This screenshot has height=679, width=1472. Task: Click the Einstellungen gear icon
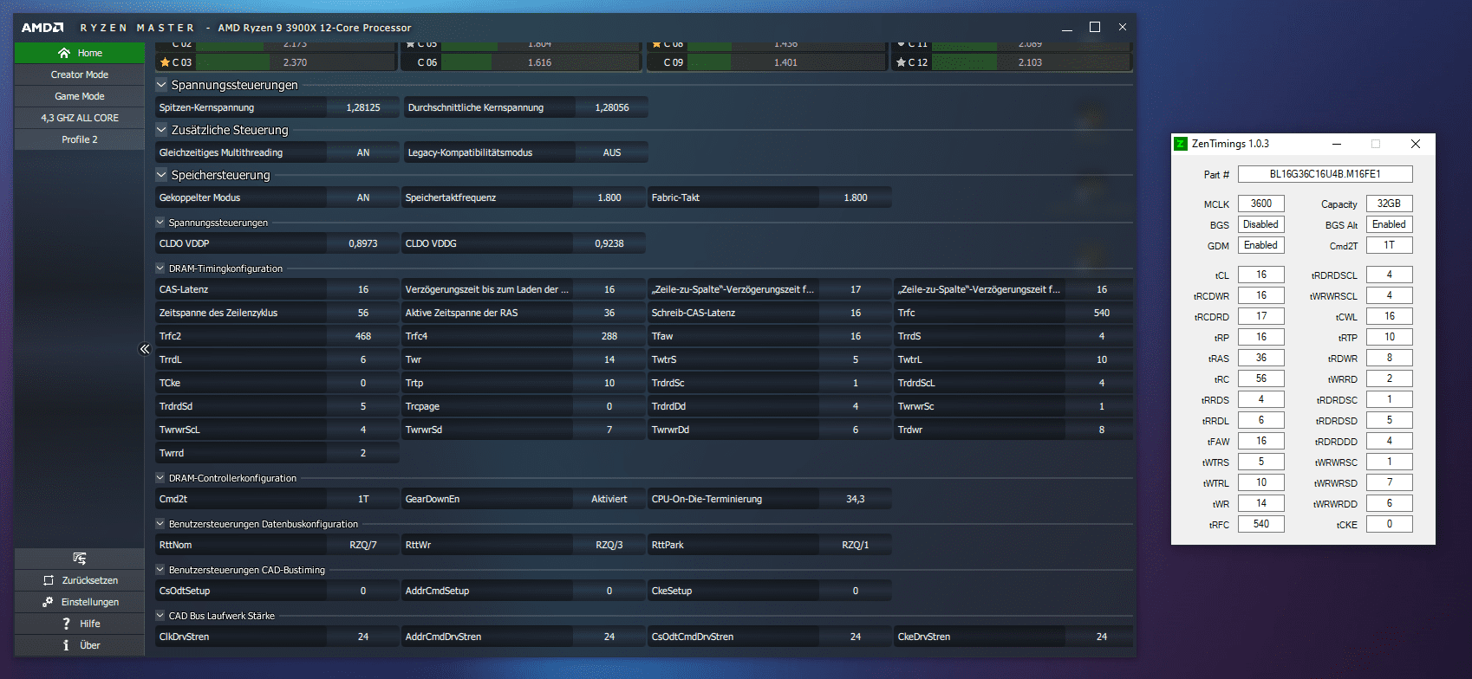click(48, 602)
